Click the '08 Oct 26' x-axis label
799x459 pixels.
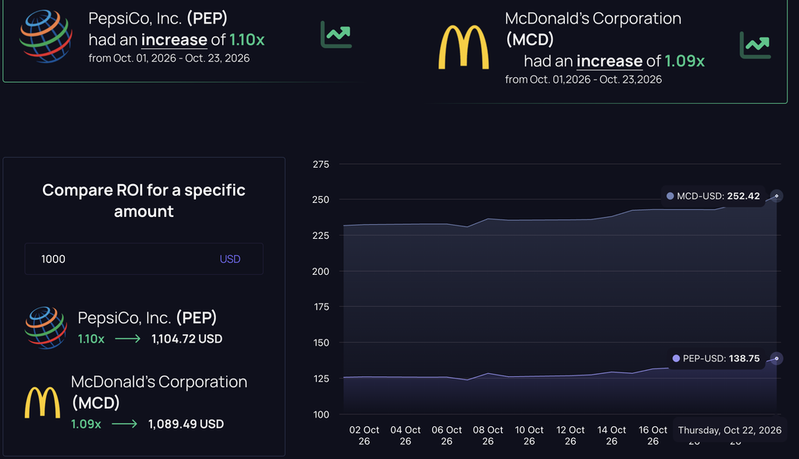(x=488, y=436)
